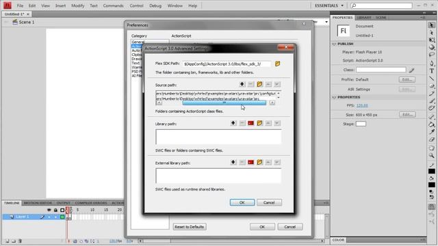Click the FPS value link
The height and width of the screenshot is (246, 438).
[x=362, y=105]
